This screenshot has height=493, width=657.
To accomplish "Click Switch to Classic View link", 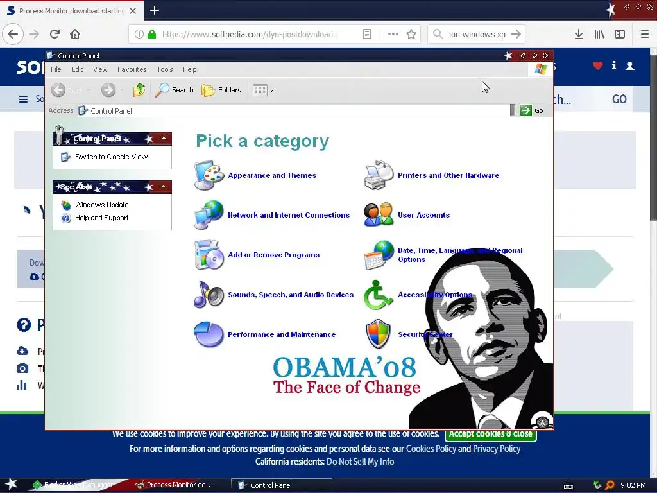I will click(111, 157).
